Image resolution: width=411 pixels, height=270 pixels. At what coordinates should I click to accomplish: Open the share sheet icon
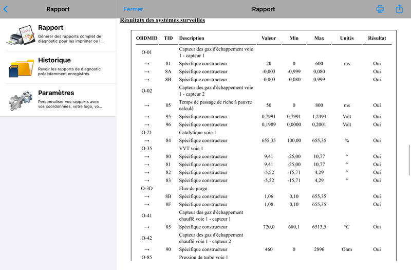pyautogui.click(x=399, y=9)
